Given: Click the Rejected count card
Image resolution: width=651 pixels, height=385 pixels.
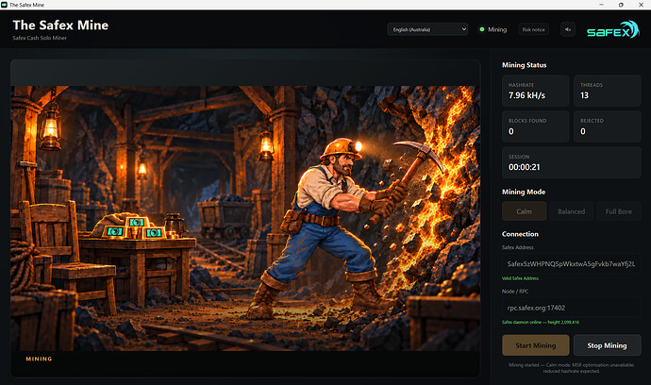Looking at the screenshot, I should click(607, 126).
